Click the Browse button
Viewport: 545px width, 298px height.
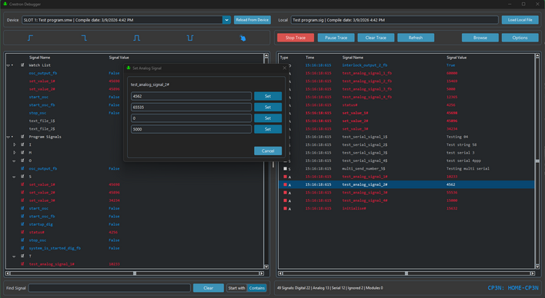(x=480, y=38)
